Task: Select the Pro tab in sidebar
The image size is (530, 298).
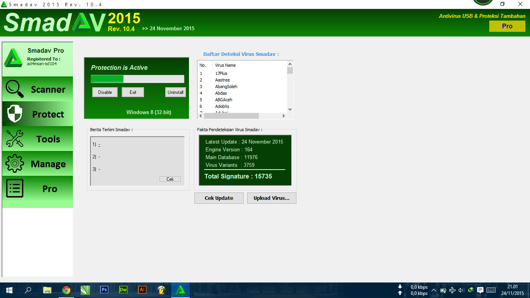Action: pyautogui.click(x=38, y=189)
